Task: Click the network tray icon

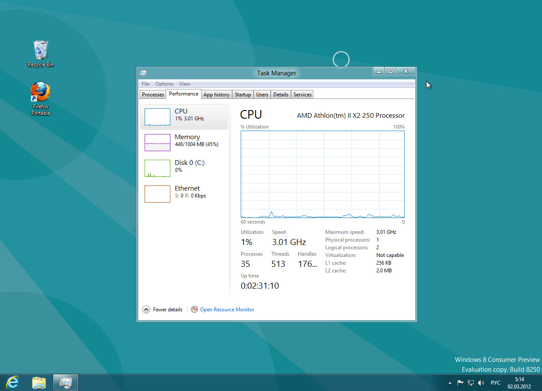Action: [x=471, y=382]
